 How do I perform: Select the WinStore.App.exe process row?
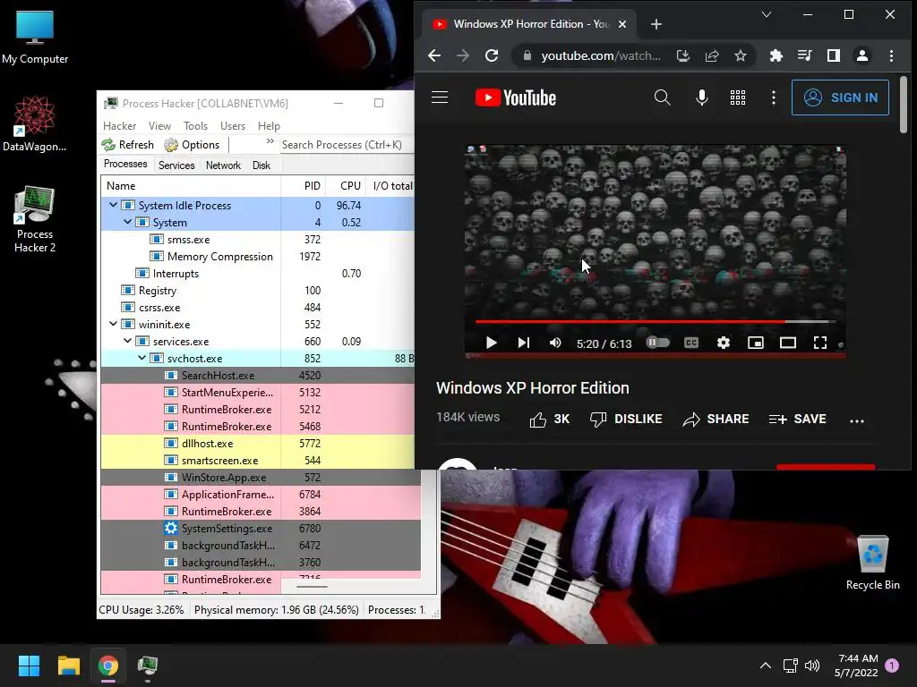pos(261,478)
